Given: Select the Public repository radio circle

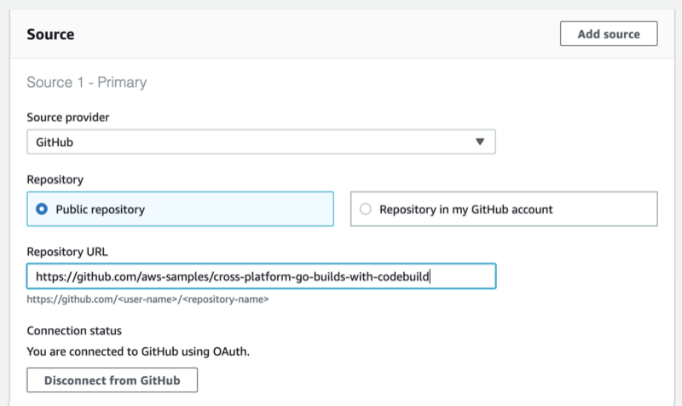Looking at the screenshot, I should (42, 209).
